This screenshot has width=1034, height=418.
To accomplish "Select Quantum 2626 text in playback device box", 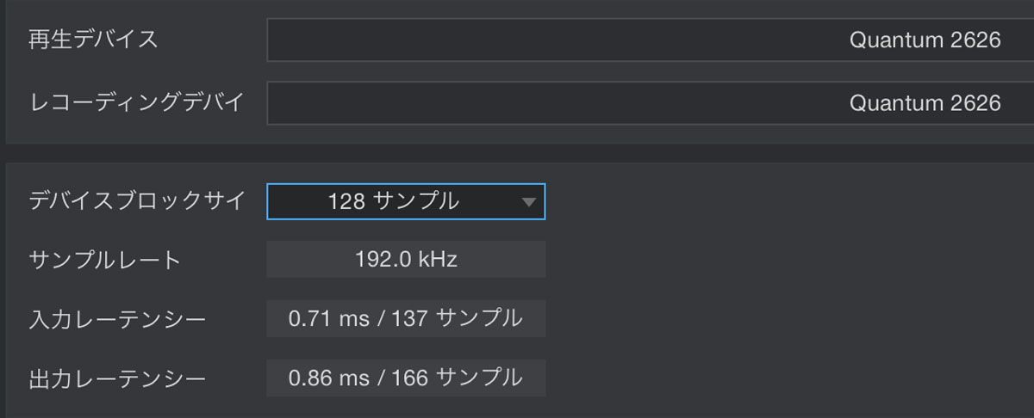I will point(925,40).
